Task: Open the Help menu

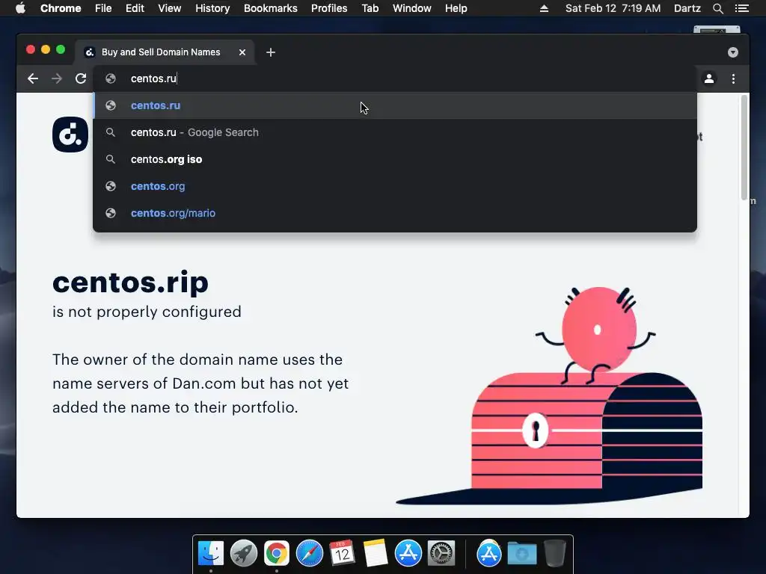Action: coord(456,8)
